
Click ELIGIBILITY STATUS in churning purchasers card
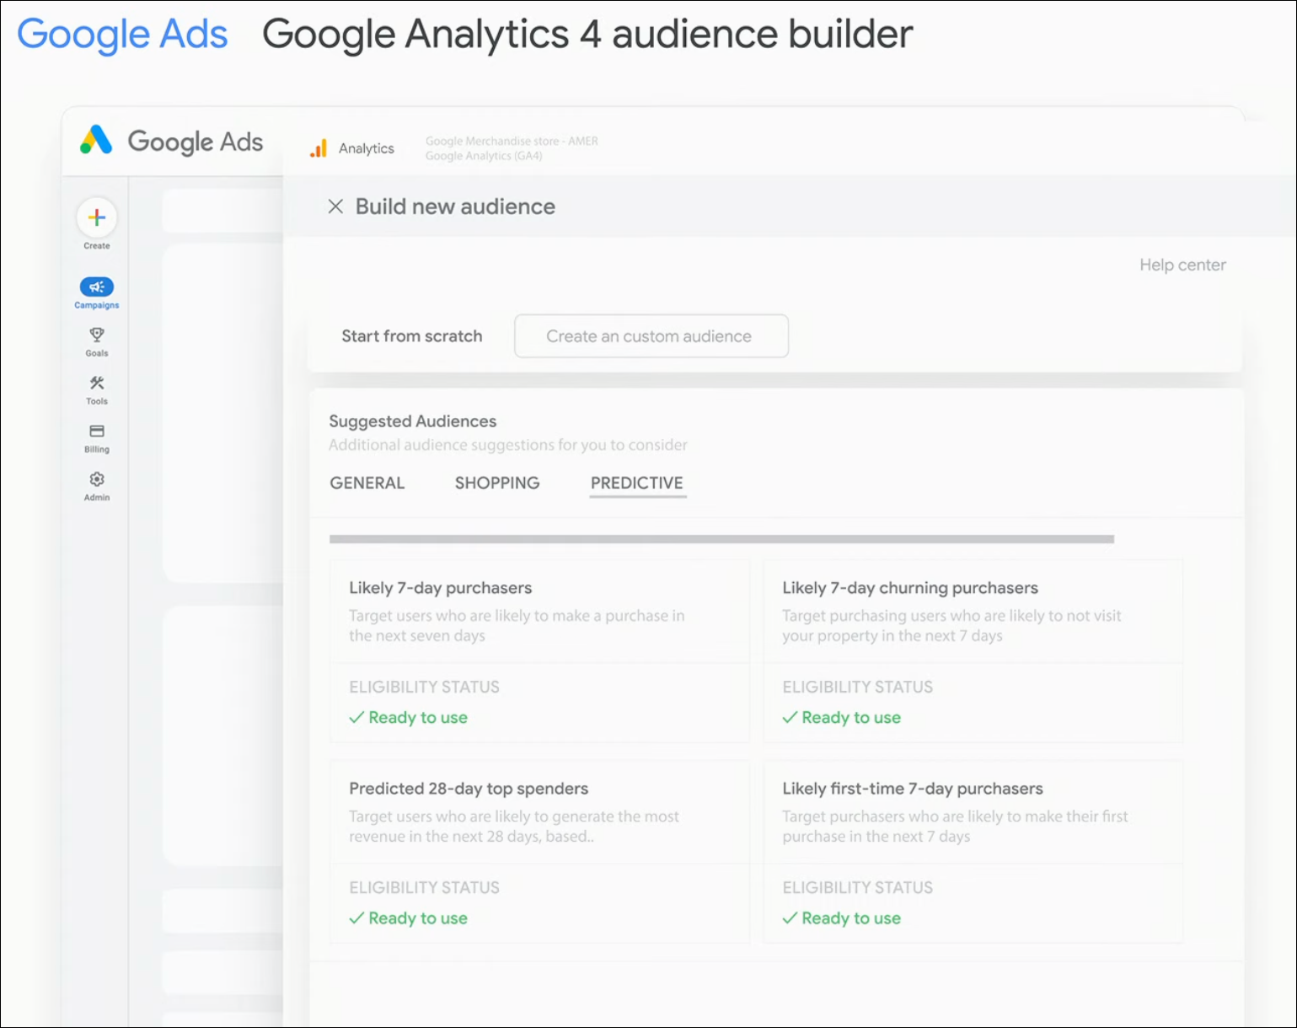point(858,687)
